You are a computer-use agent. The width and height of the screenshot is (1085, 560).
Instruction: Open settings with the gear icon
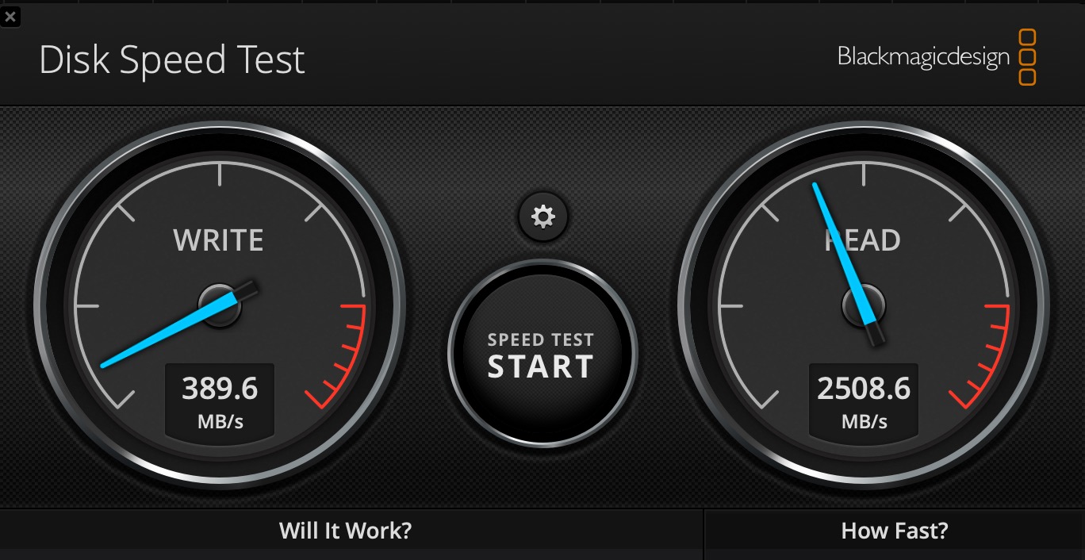coord(543,217)
